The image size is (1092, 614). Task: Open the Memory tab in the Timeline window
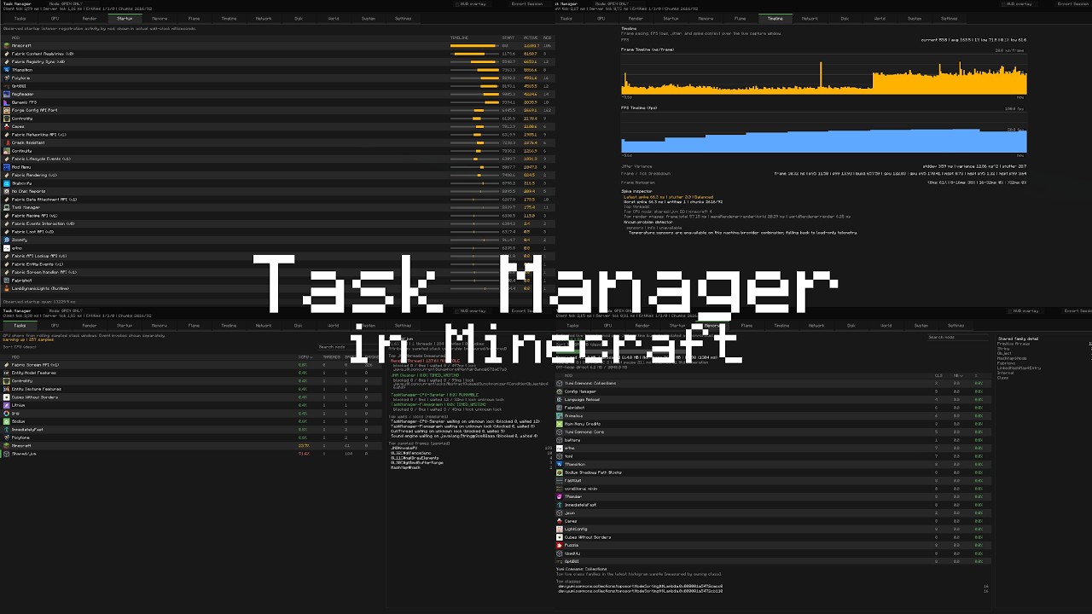point(706,18)
